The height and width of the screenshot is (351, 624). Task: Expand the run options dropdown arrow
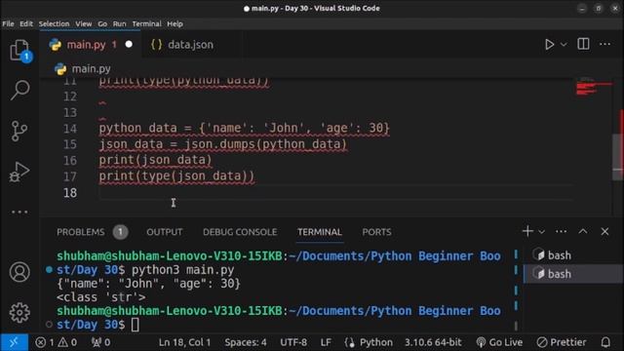[564, 45]
